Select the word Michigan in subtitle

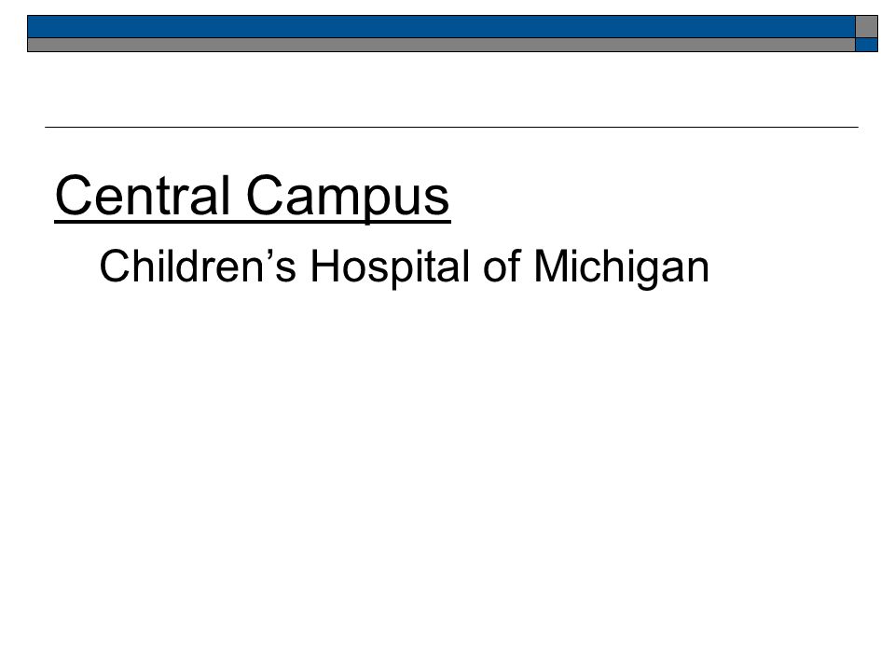point(622,268)
